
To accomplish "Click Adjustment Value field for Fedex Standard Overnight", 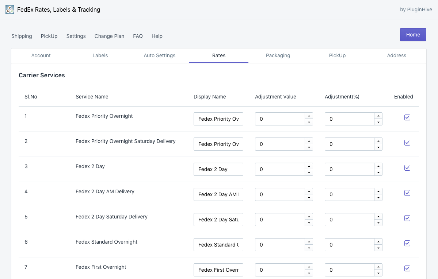I will 280,245.
